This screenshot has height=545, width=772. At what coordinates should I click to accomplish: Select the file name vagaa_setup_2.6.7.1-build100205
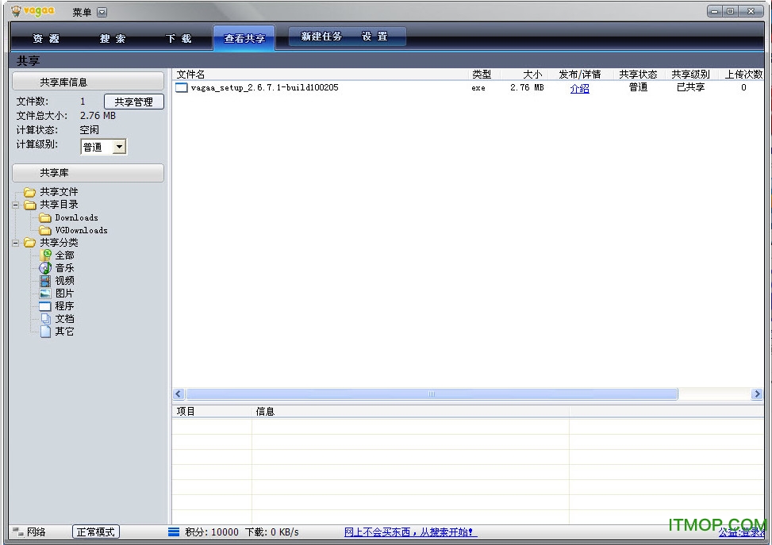coord(264,87)
